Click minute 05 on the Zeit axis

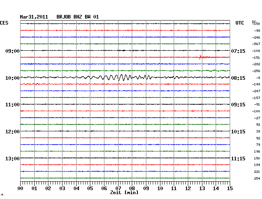coord(90,189)
